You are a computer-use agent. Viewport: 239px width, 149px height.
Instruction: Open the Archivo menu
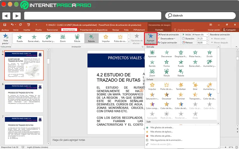pyautogui.click(x=5, y=30)
